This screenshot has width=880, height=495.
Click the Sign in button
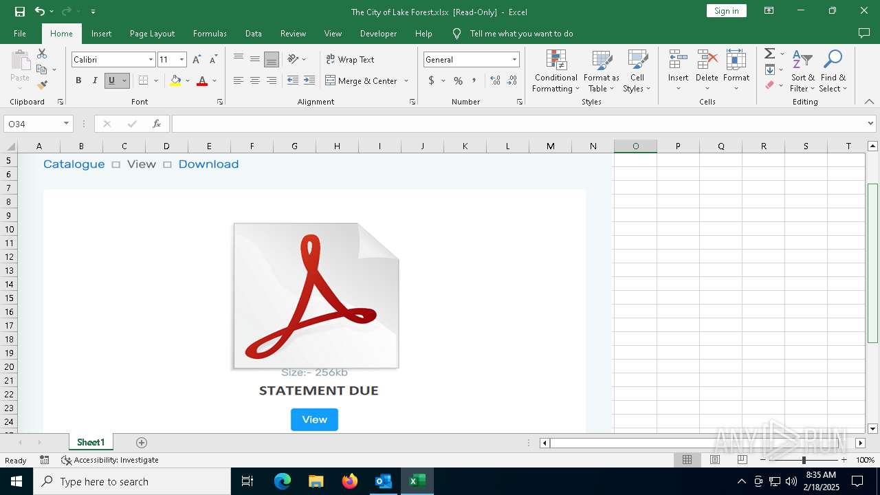(x=726, y=10)
